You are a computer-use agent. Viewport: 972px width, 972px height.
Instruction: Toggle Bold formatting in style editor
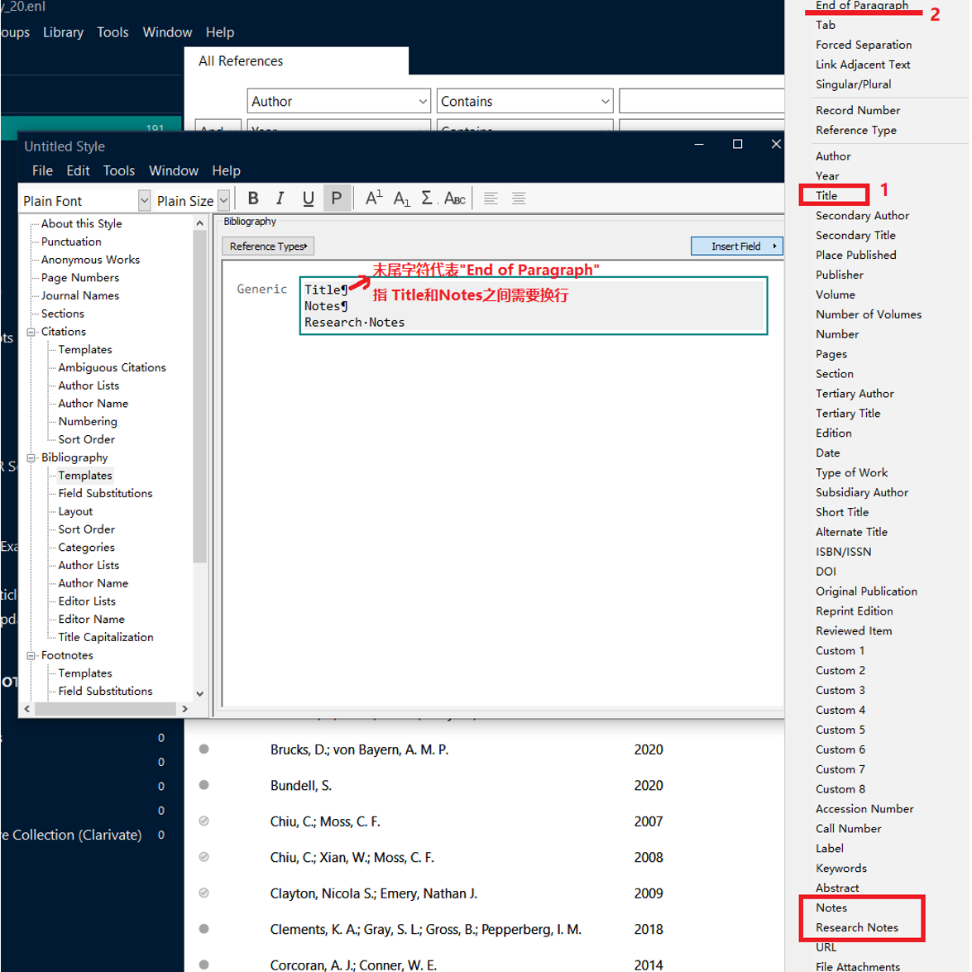(253, 199)
